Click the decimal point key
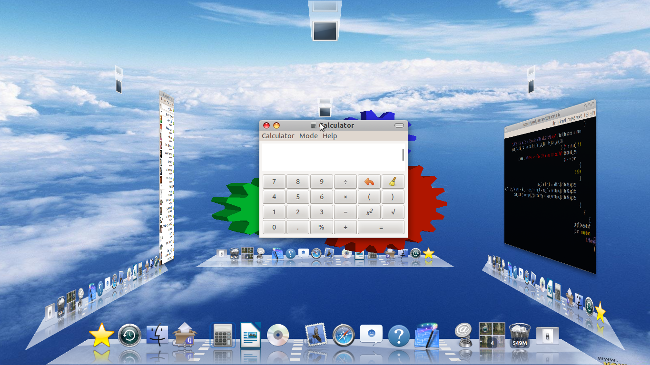 click(298, 227)
